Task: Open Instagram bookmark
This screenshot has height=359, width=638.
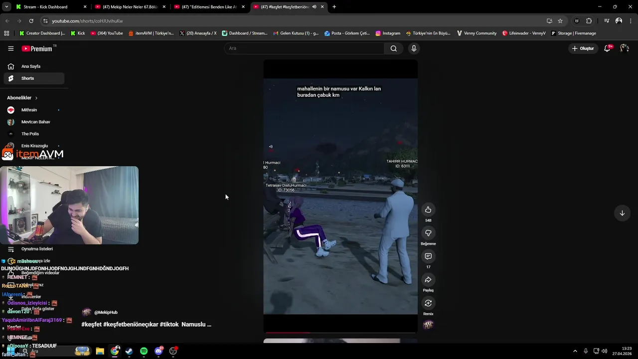Action: (x=388, y=33)
